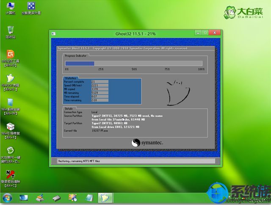The image size is (271, 205).
Task: Open the 计算机 desktop icon
Action: pos(11,8)
